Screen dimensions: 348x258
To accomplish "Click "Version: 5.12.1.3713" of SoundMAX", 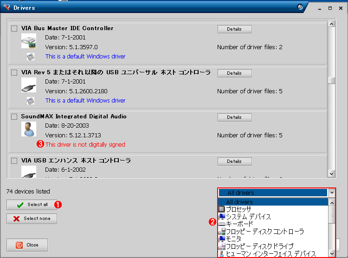I will [73, 135].
